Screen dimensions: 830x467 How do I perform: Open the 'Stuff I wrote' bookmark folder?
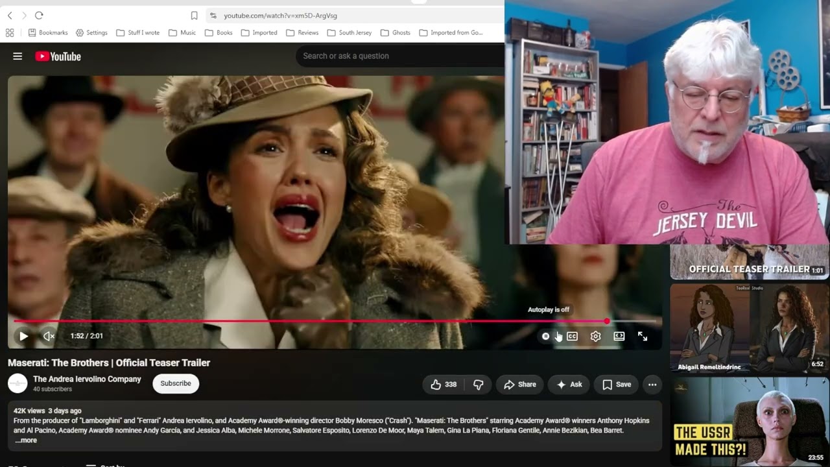tap(137, 32)
